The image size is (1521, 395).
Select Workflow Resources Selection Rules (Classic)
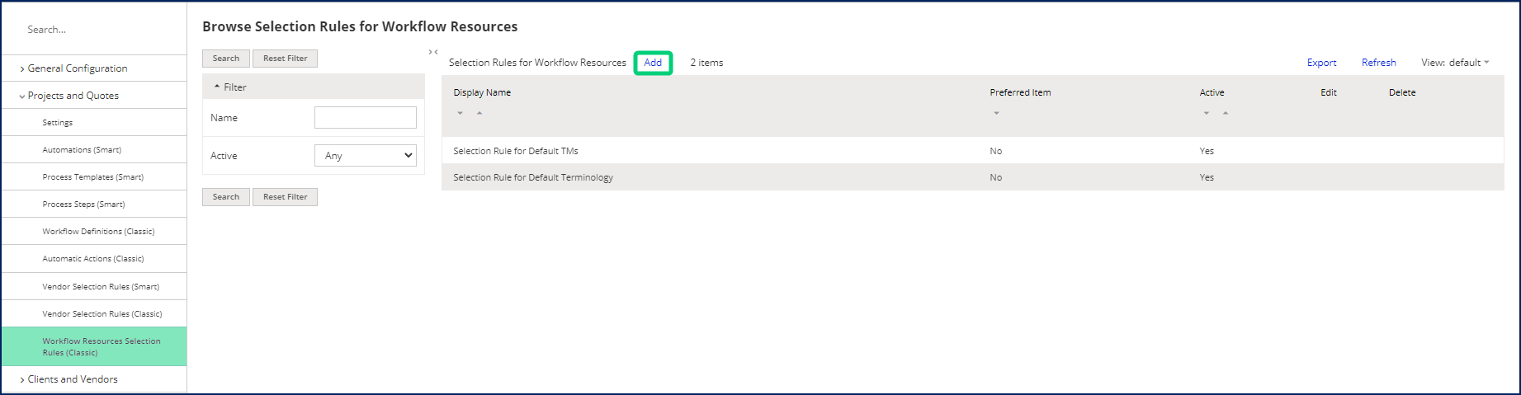pos(94,346)
